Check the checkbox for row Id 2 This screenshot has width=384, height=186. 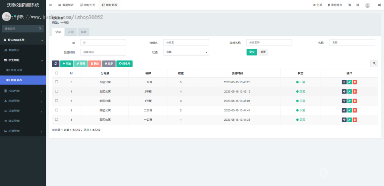57,110
